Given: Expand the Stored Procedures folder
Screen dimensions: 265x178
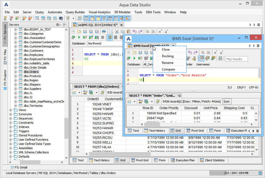Looking at the screenshot, I should click(11, 135).
